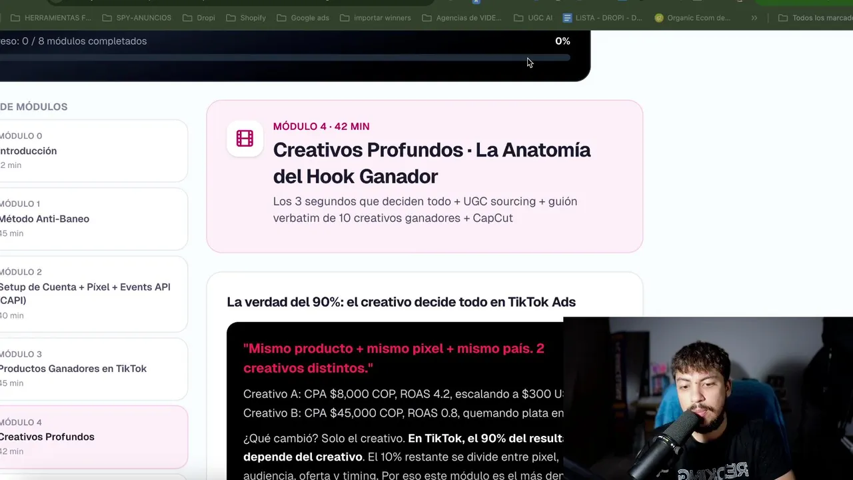Viewport: 853px width, 480px height.
Task: Select Módulo 2 Setup de Cuenta module
Action: point(93,293)
